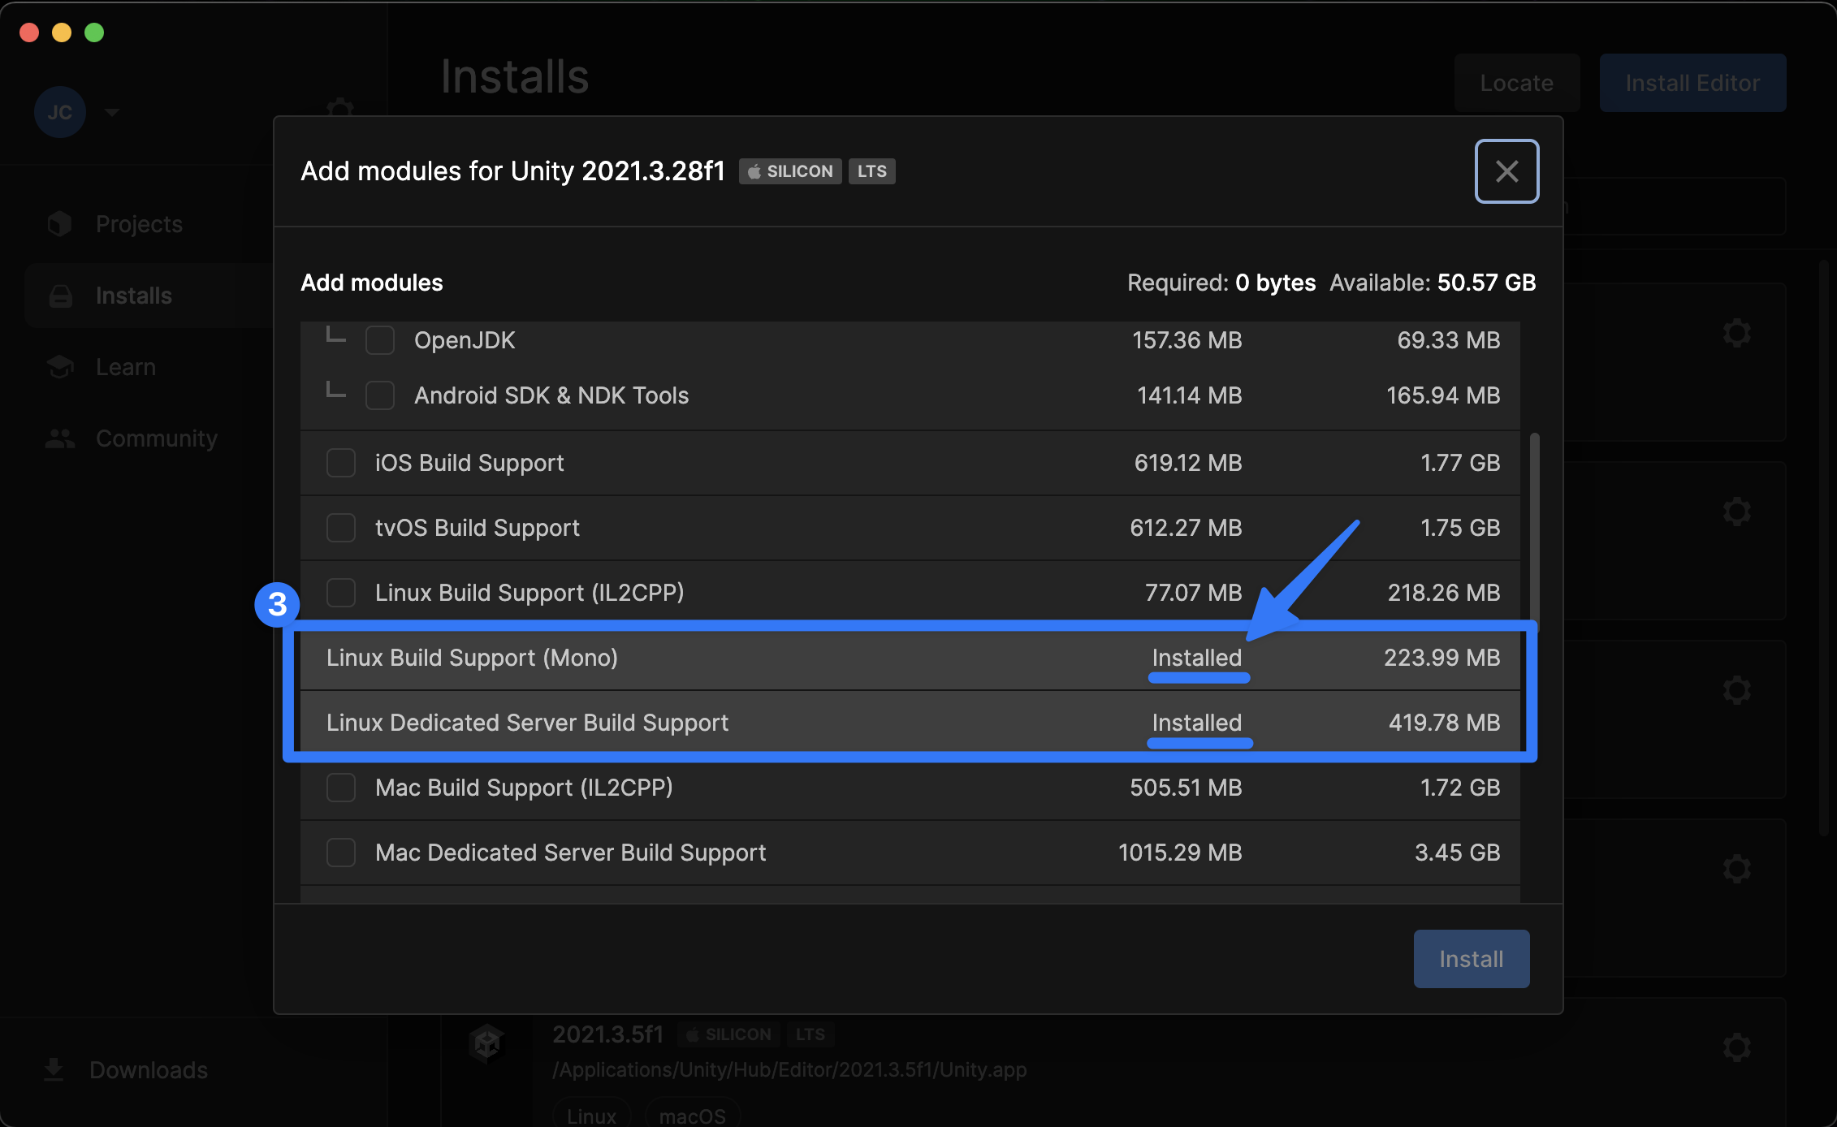Enable tvOS Build Support module
Viewport: 1837px width, 1127px height.
pos(341,528)
